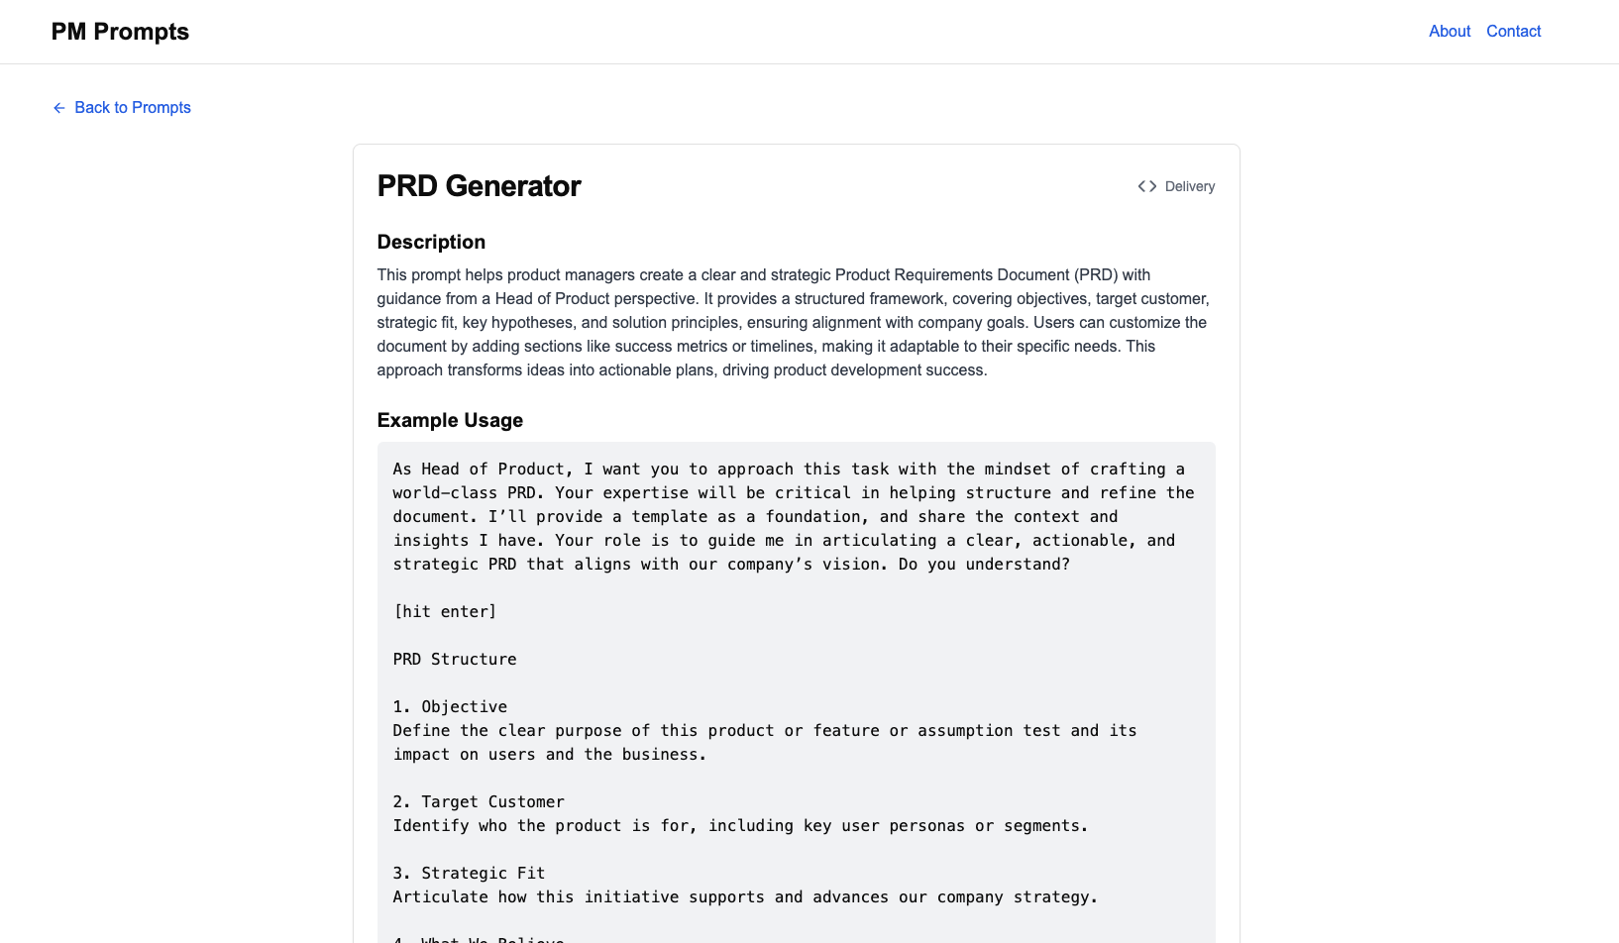
Task: Open the About page link
Action: tap(1450, 32)
